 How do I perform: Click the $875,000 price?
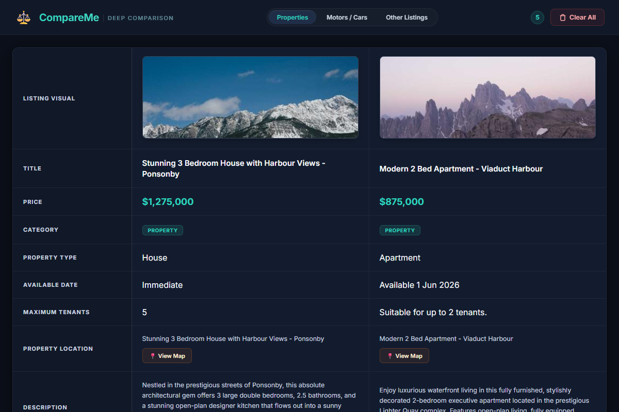click(x=402, y=202)
